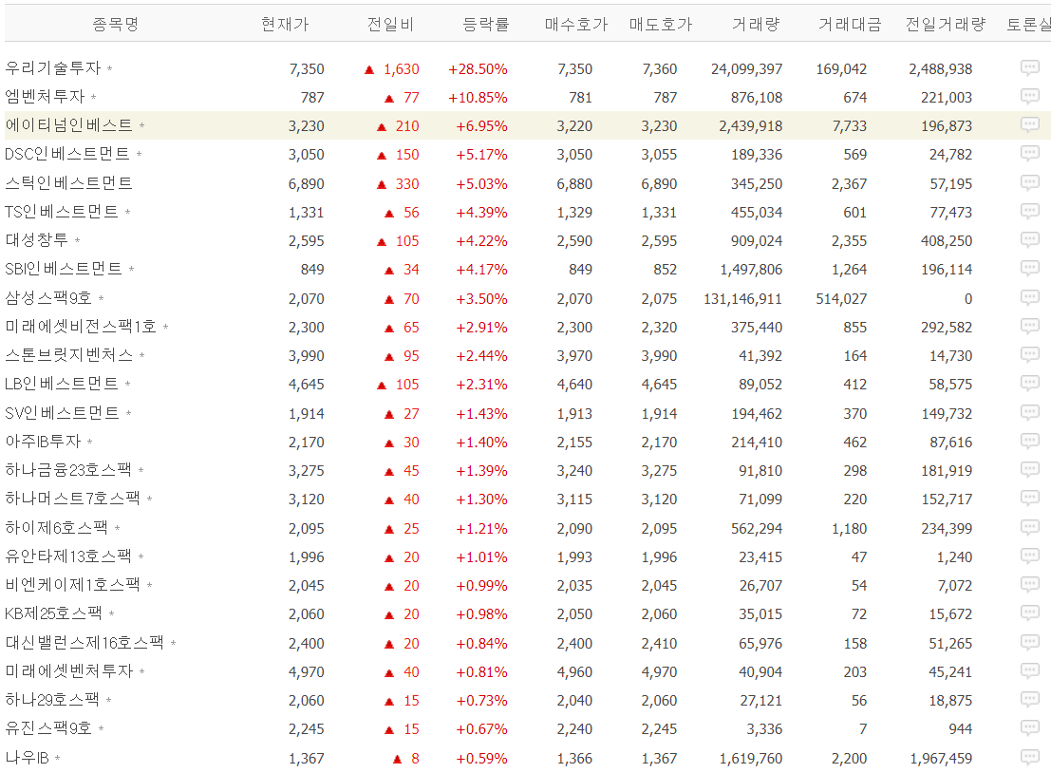Open the 하나29호스팩 stock link

click(x=52, y=700)
